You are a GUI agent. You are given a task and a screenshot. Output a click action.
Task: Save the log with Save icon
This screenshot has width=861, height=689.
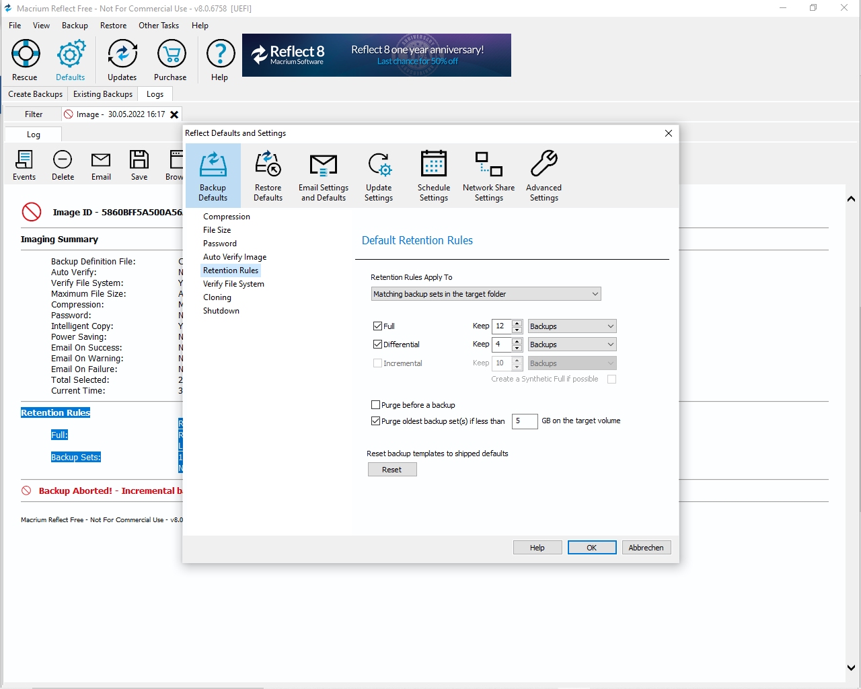click(139, 166)
